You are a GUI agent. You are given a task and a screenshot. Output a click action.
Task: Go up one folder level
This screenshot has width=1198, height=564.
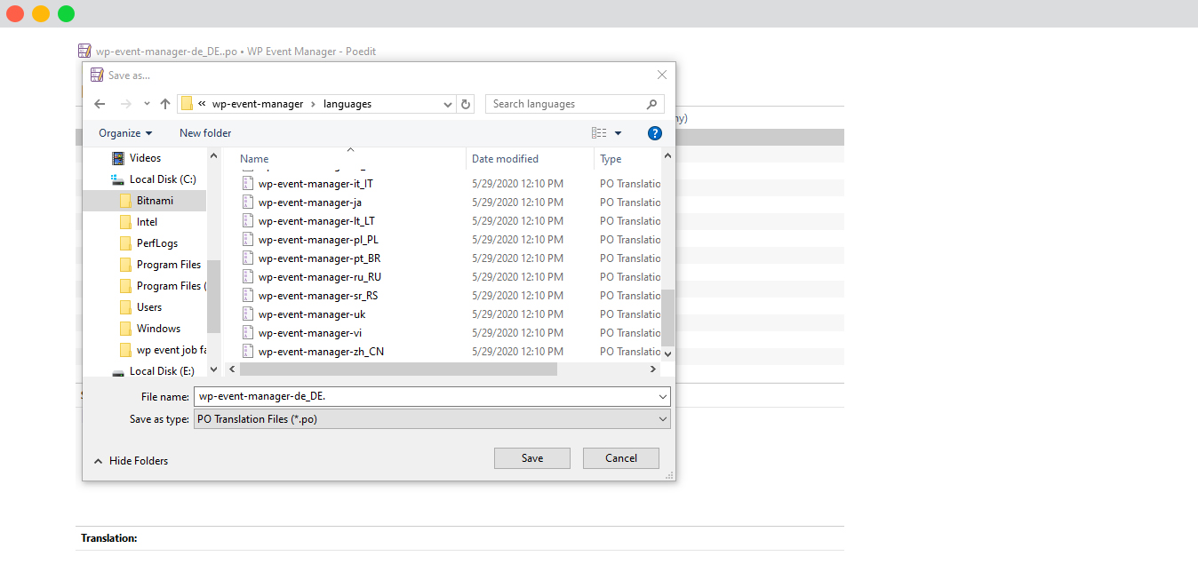pos(165,104)
